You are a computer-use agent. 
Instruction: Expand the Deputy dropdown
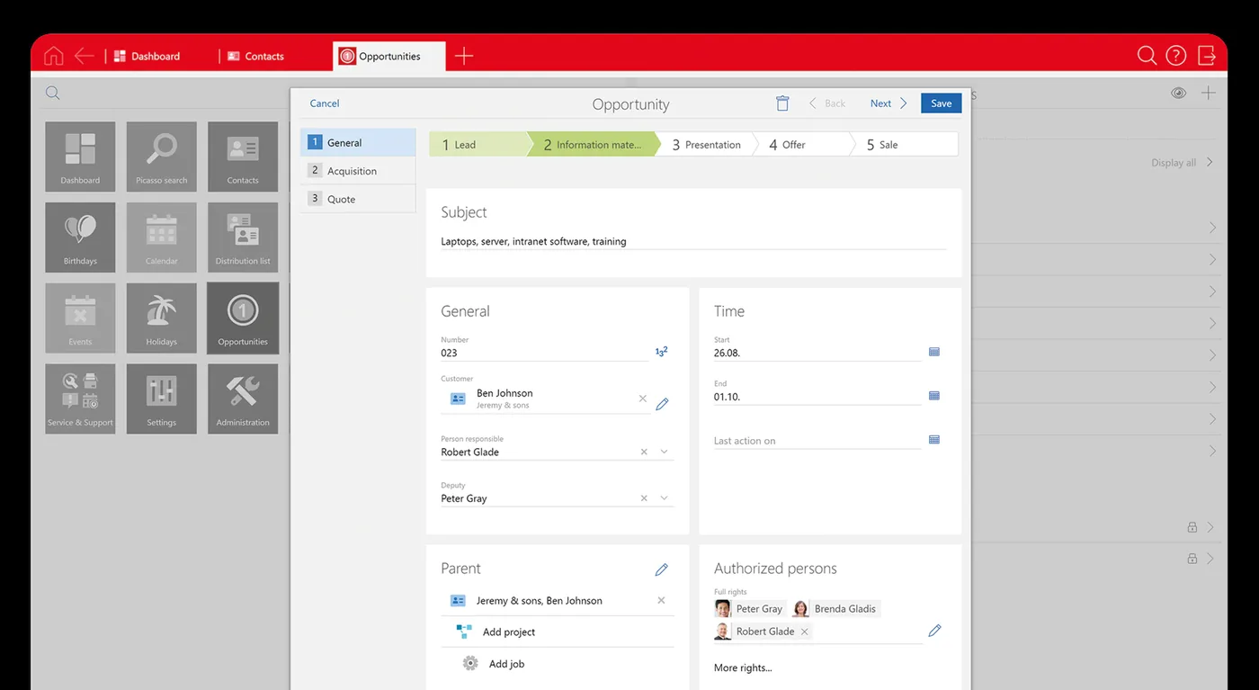pos(665,498)
